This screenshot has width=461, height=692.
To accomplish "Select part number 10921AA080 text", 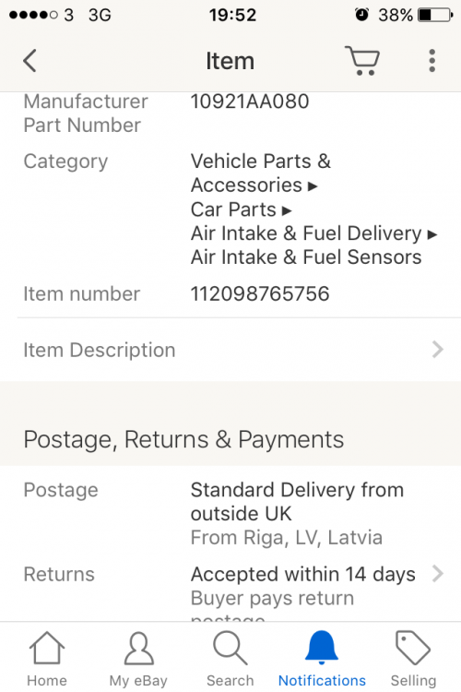I will pos(250,101).
